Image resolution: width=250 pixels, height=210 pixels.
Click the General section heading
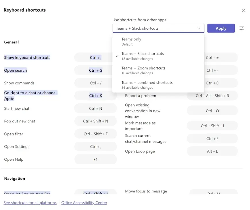(x=11, y=42)
